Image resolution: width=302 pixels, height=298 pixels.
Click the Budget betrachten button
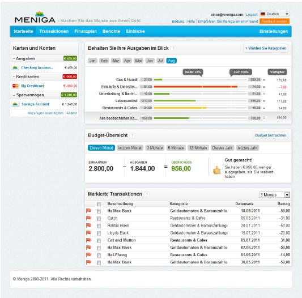point(271,135)
